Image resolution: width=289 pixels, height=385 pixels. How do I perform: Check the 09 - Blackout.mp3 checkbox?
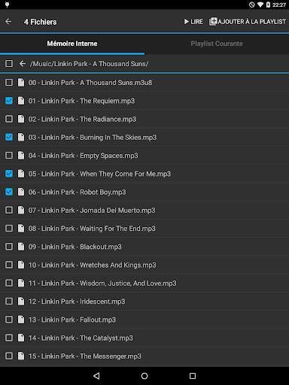(9, 247)
